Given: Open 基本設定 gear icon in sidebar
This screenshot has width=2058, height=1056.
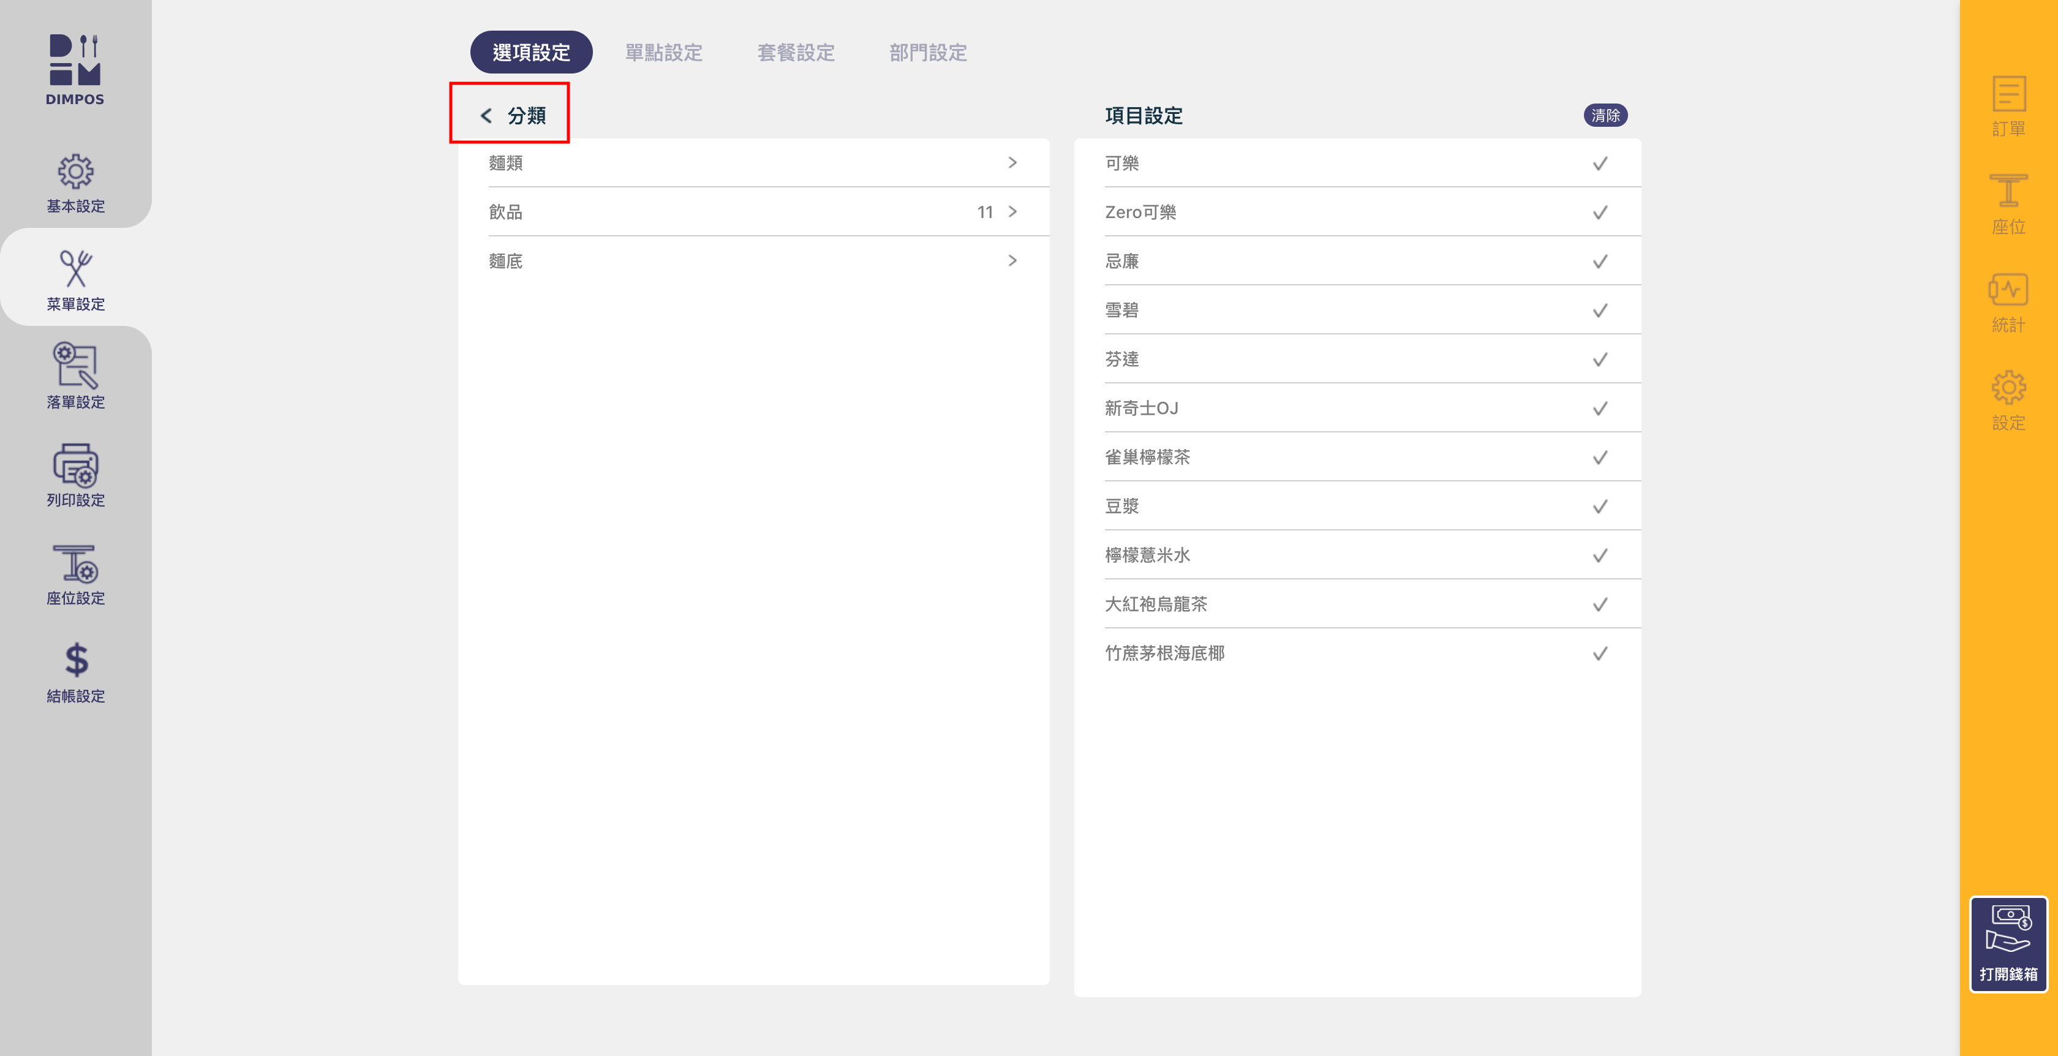Looking at the screenshot, I should [x=75, y=182].
